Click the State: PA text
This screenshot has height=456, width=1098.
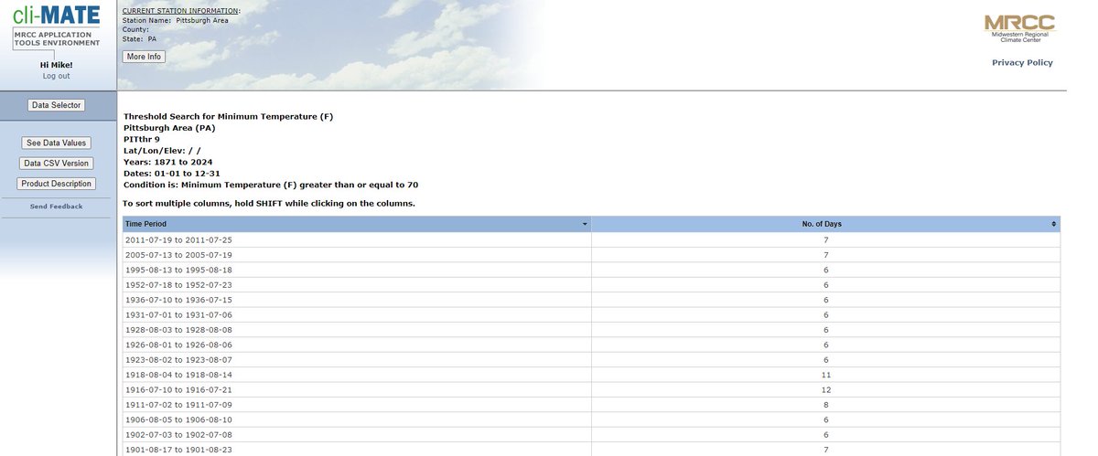(139, 39)
